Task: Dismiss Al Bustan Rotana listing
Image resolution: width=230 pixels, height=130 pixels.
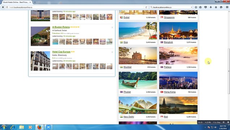Action: pos(112,27)
